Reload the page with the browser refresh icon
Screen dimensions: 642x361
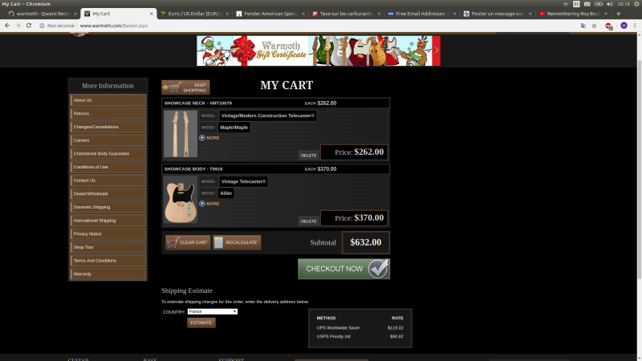click(30, 26)
